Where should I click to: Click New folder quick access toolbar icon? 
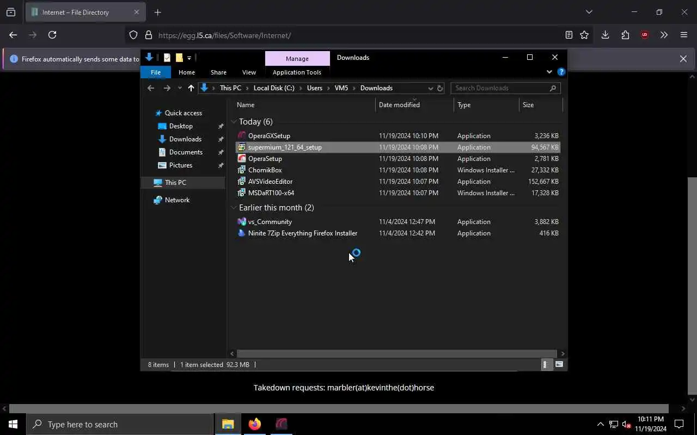[x=179, y=58]
